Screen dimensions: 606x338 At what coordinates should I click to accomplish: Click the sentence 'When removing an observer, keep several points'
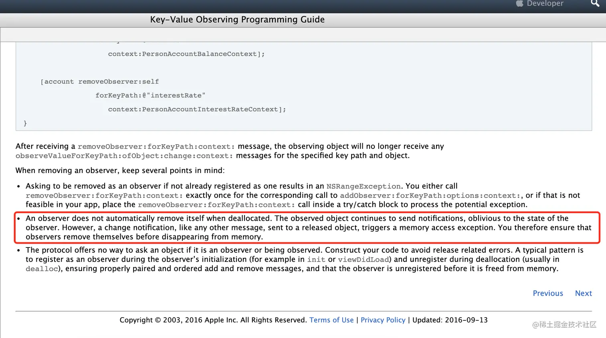pos(120,171)
